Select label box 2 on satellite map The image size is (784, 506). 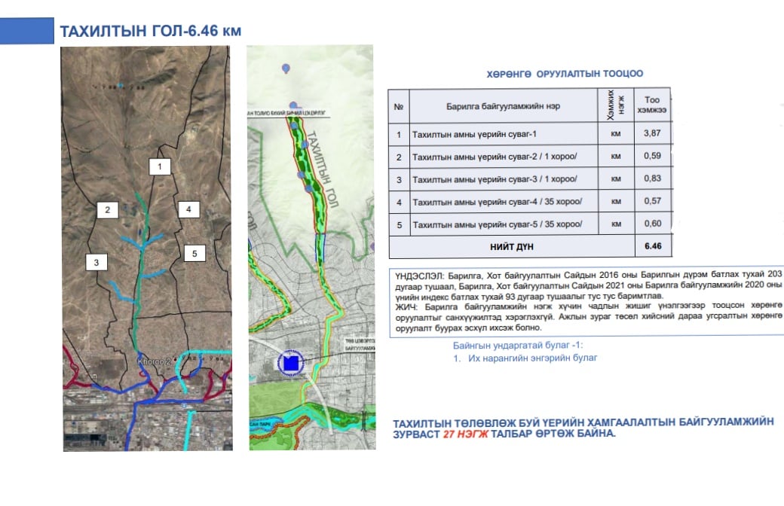pos(108,210)
